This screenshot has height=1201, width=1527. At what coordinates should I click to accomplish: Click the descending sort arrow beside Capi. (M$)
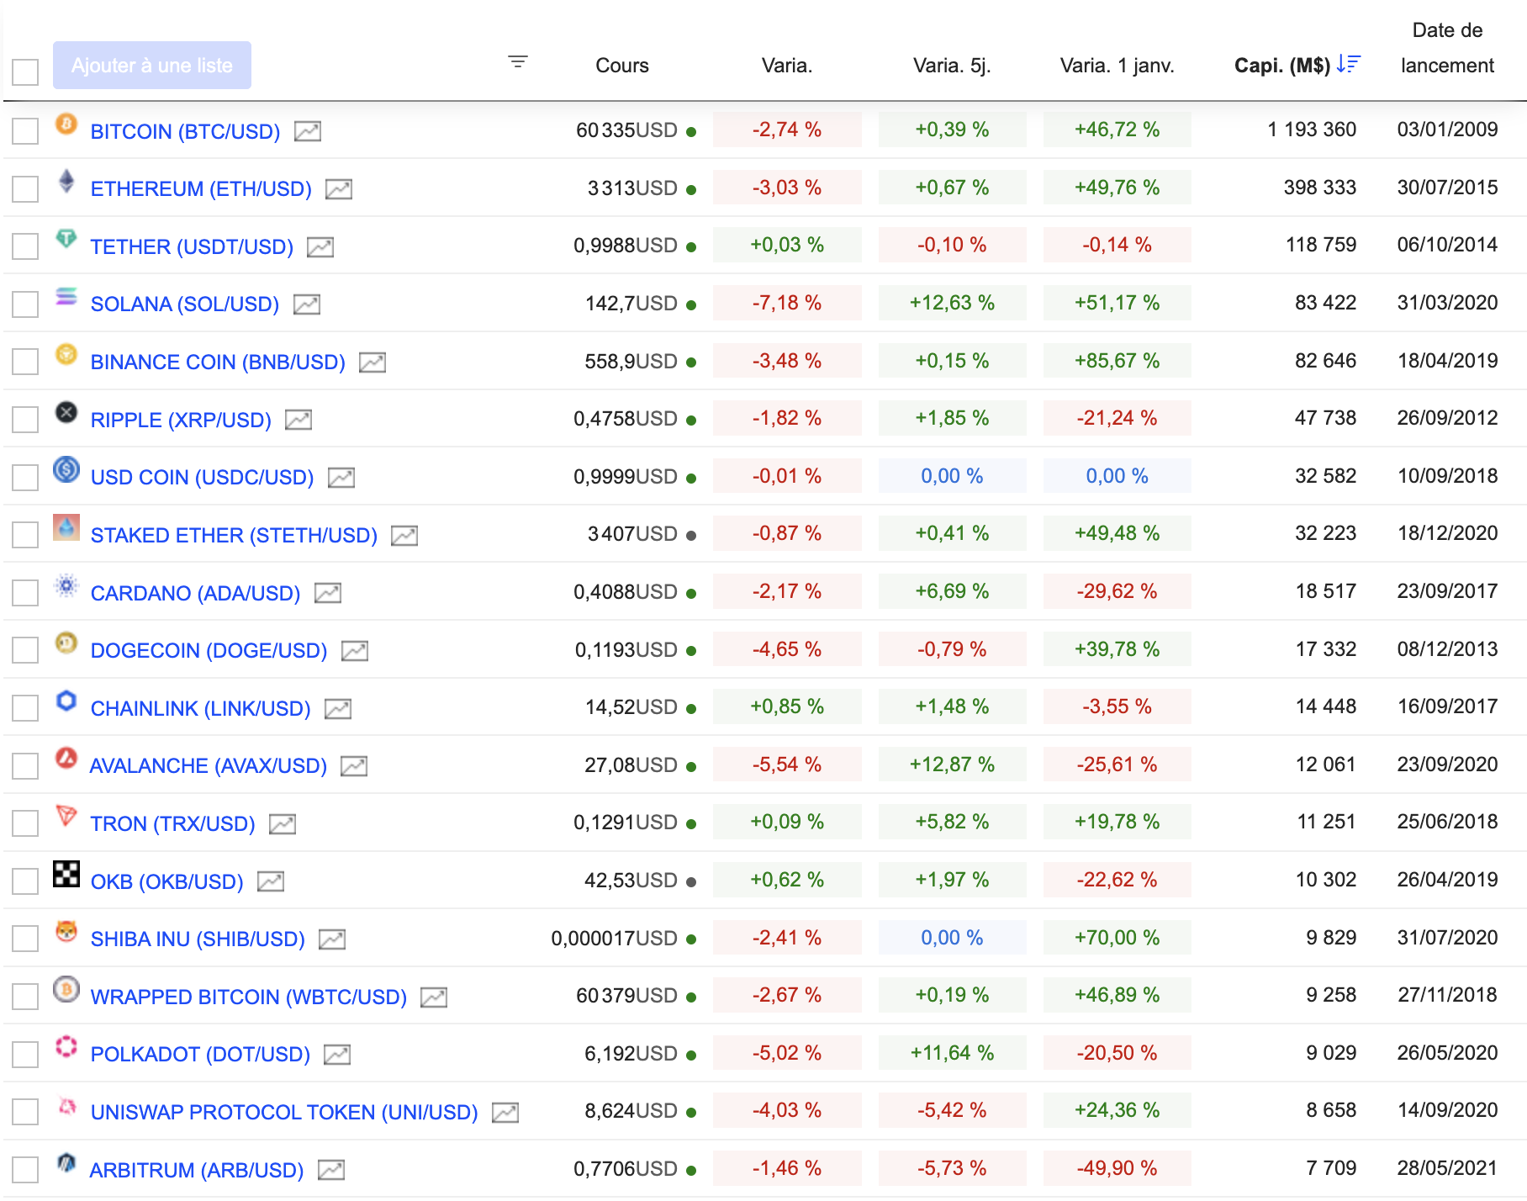coord(1349,64)
